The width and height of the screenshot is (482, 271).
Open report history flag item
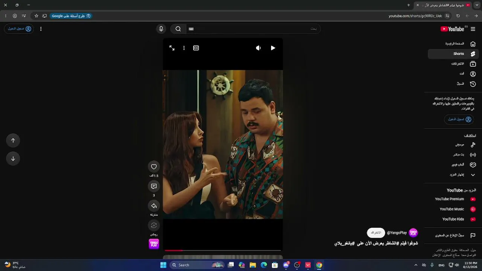(x=453, y=236)
